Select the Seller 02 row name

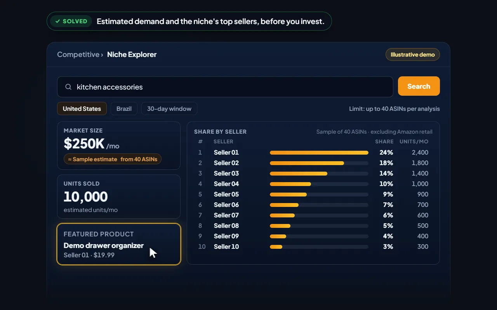tap(226, 163)
